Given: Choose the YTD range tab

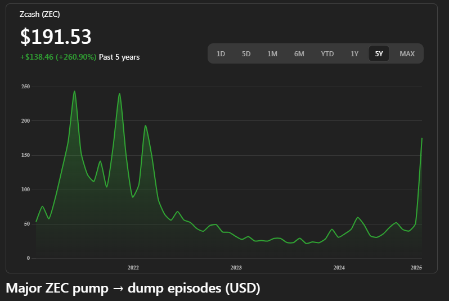Looking at the screenshot, I should point(327,54).
